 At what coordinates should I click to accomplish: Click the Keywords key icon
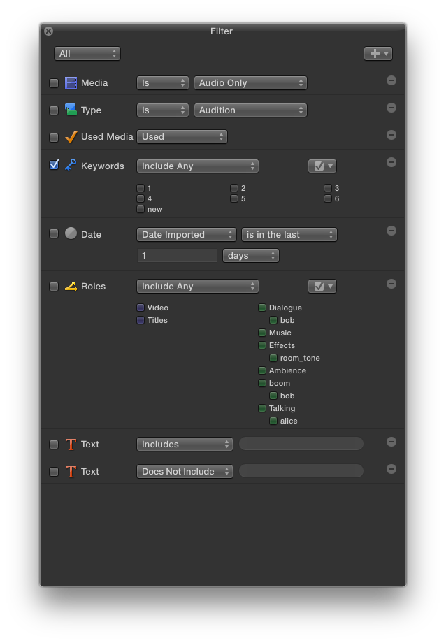pyautogui.click(x=71, y=165)
